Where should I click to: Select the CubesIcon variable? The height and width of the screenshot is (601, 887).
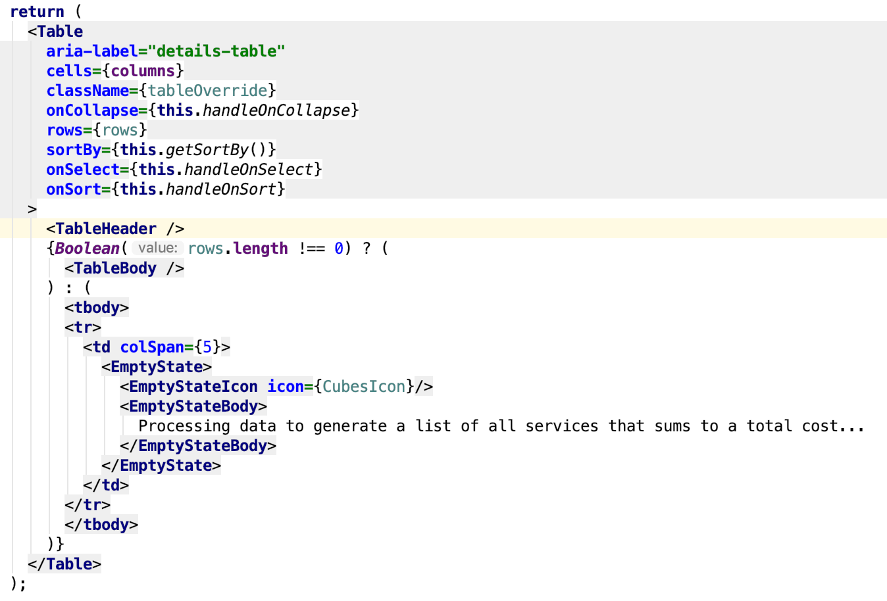pyautogui.click(x=364, y=387)
